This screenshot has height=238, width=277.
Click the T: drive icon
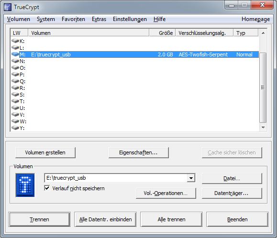[15, 101]
